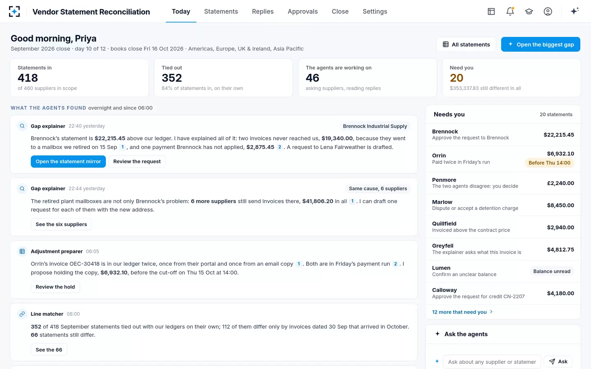Click the magnifier icon of the 22:40 Gap explainer

pyautogui.click(x=22, y=126)
